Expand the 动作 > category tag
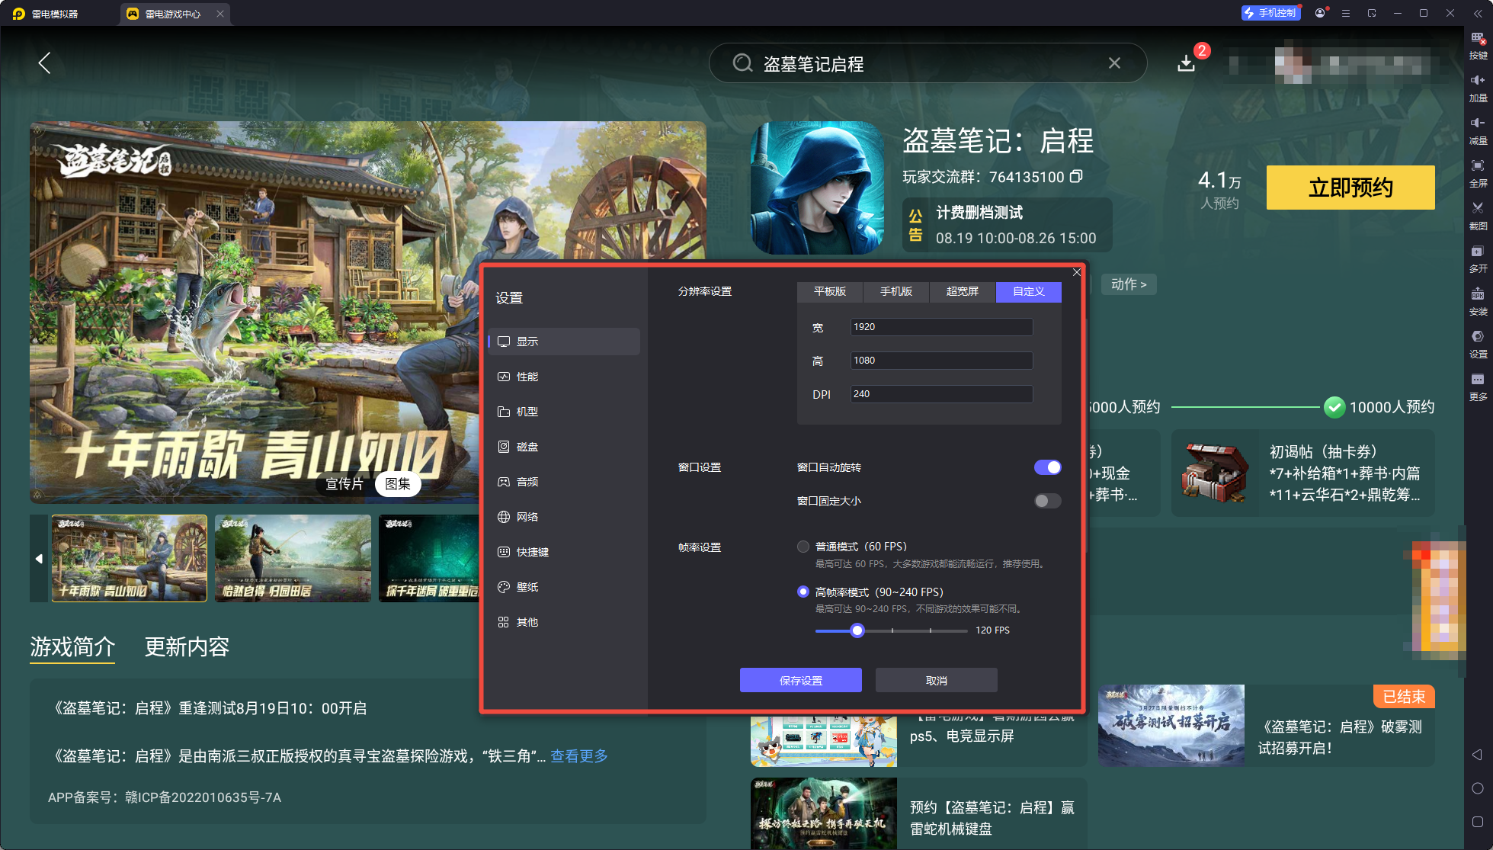Viewport: 1493px width, 850px height. pyautogui.click(x=1129, y=284)
